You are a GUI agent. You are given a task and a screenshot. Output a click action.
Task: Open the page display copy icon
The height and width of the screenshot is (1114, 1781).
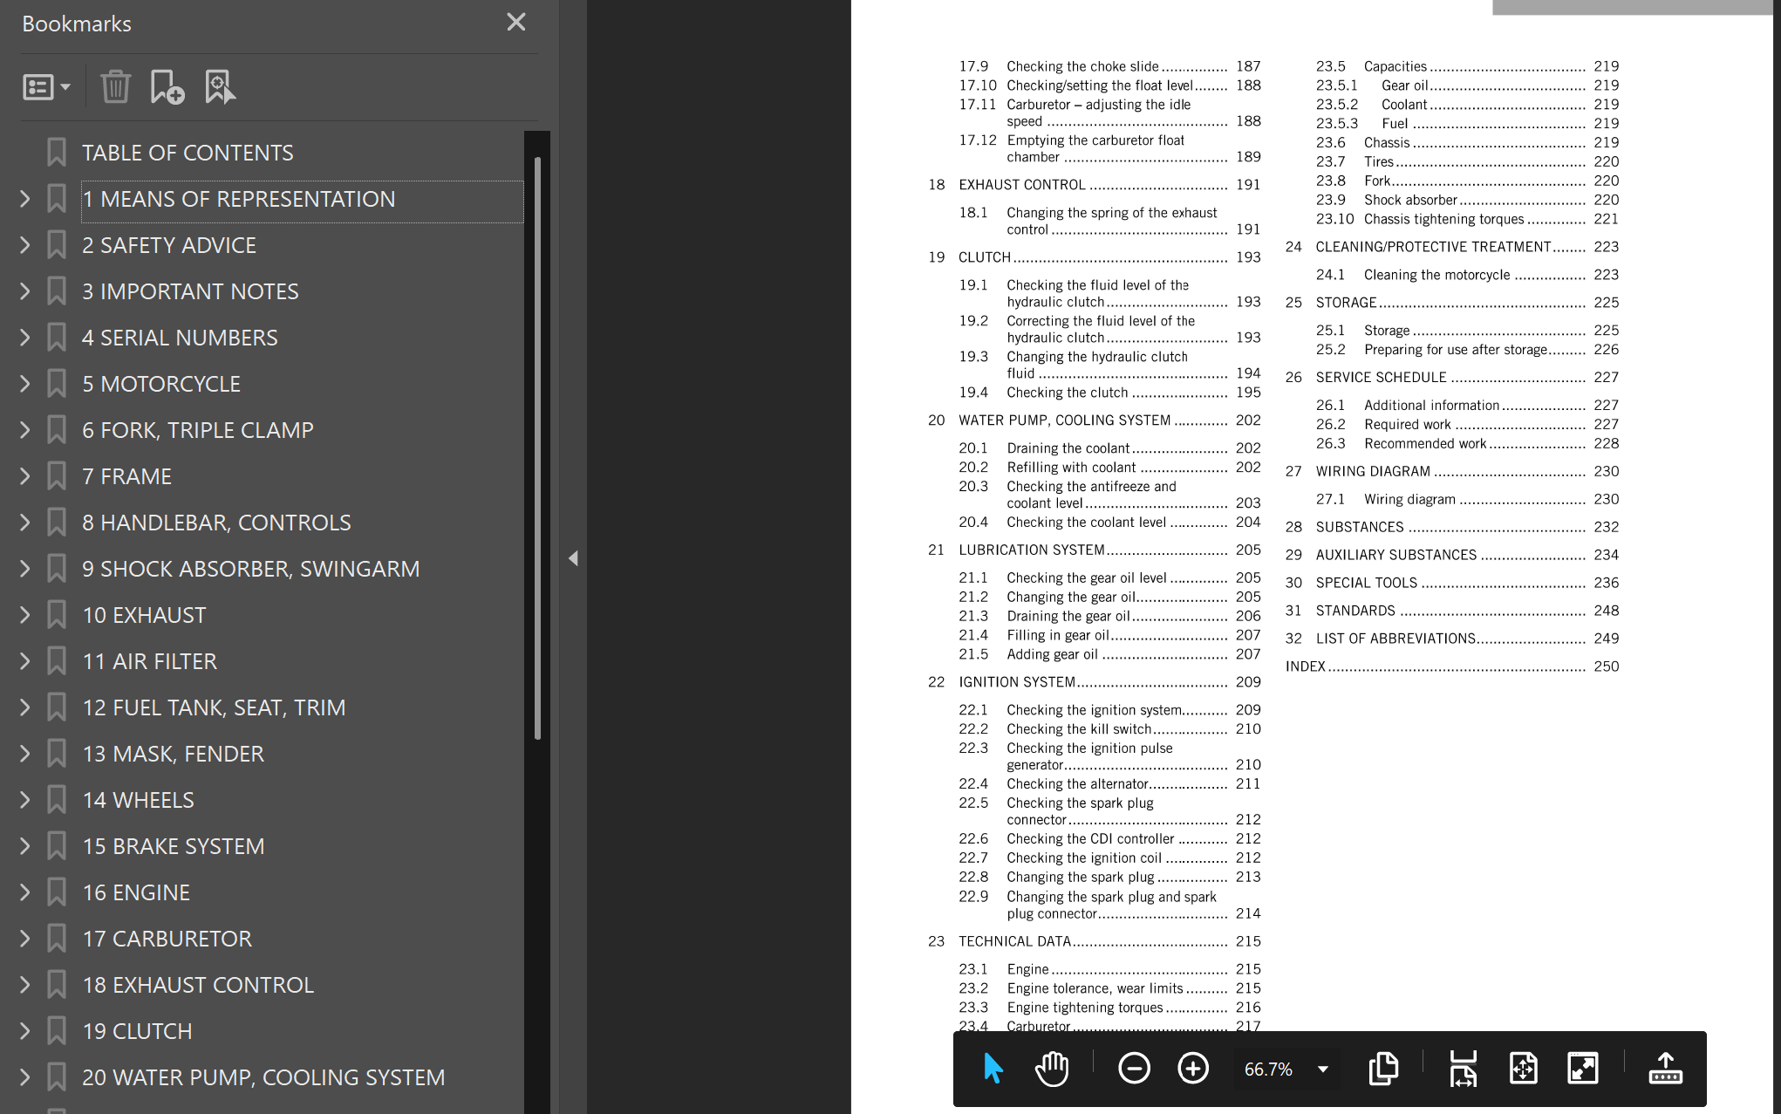(1383, 1068)
